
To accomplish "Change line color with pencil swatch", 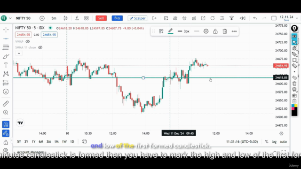I will 170,31.
